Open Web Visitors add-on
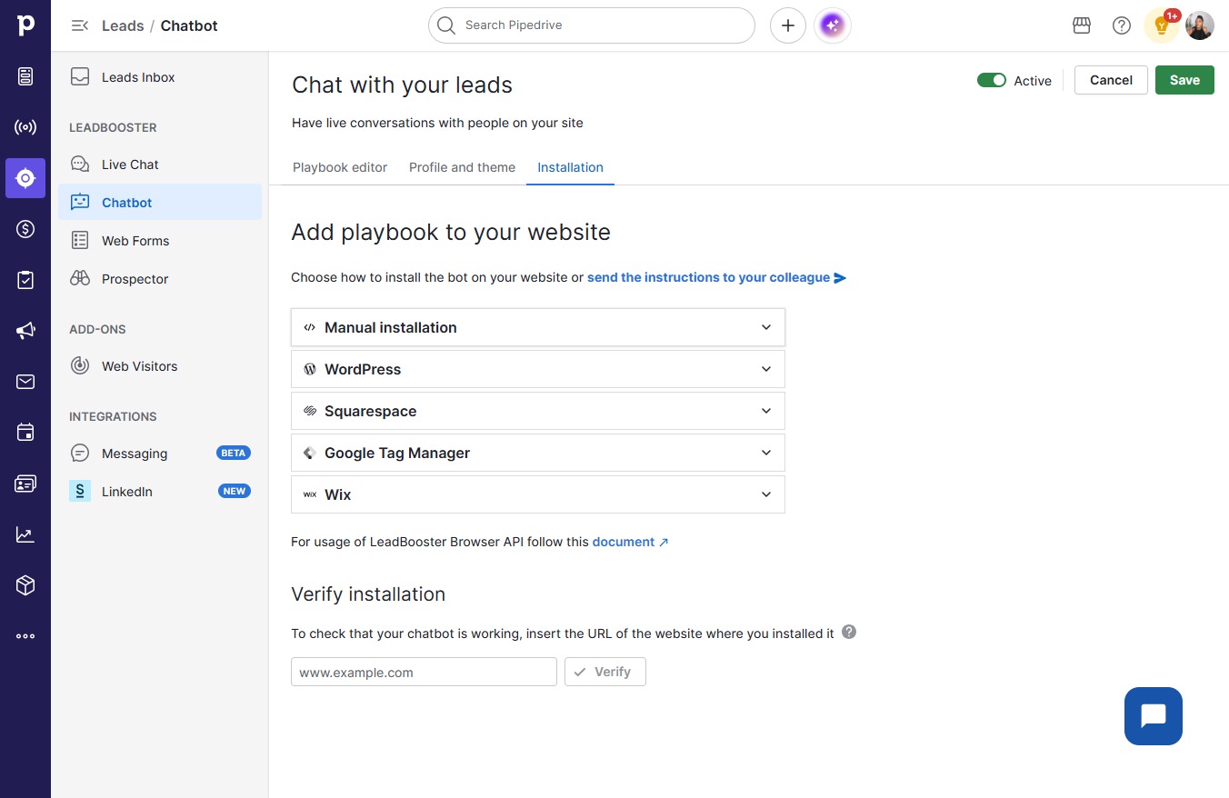The image size is (1229, 798). (x=160, y=366)
